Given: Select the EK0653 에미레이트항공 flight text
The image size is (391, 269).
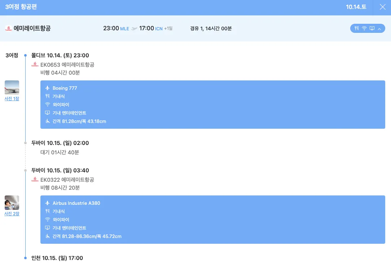Looking at the screenshot, I should (67, 65).
